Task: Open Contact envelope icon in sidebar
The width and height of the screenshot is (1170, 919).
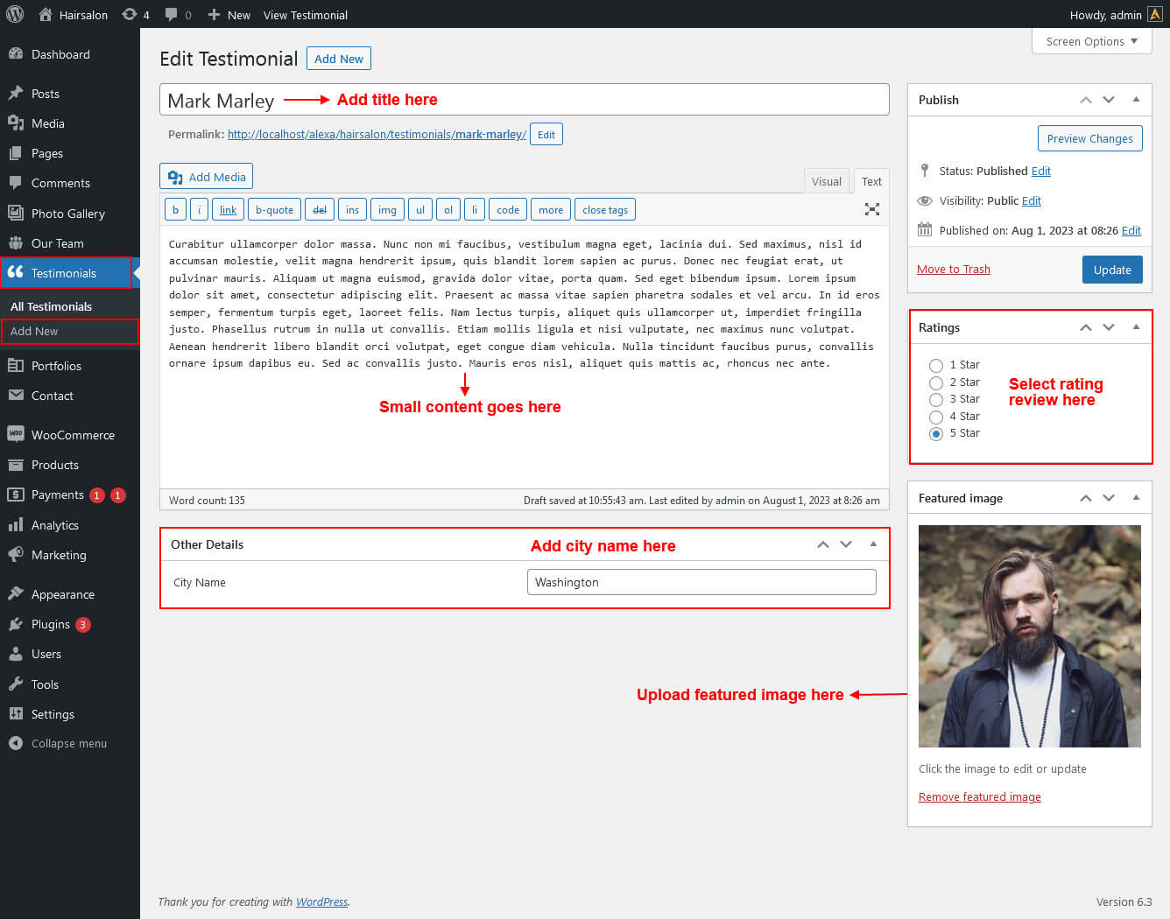Action: click(16, 396)
